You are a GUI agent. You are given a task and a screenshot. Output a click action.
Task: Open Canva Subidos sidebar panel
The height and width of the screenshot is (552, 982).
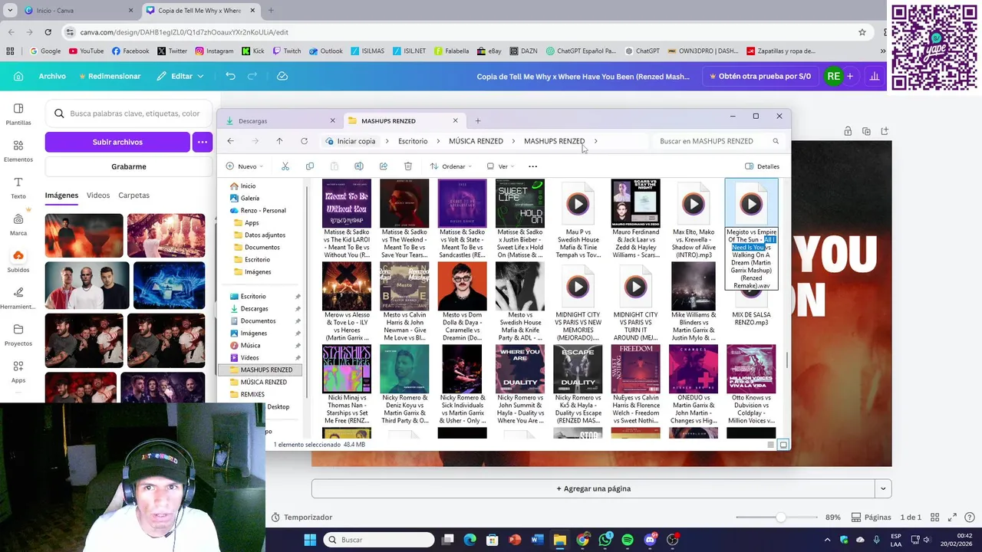pos(18,261)
